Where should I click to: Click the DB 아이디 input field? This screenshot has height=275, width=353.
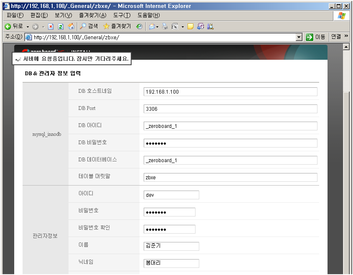point(230,126)
